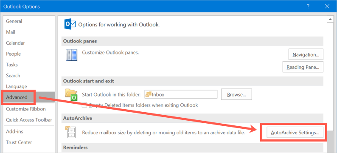Image resolution: width=337 pixels, height=153 pixels.
Task: Toggle Empty Deleted Items folders checkbox
Action: (85, 105)
